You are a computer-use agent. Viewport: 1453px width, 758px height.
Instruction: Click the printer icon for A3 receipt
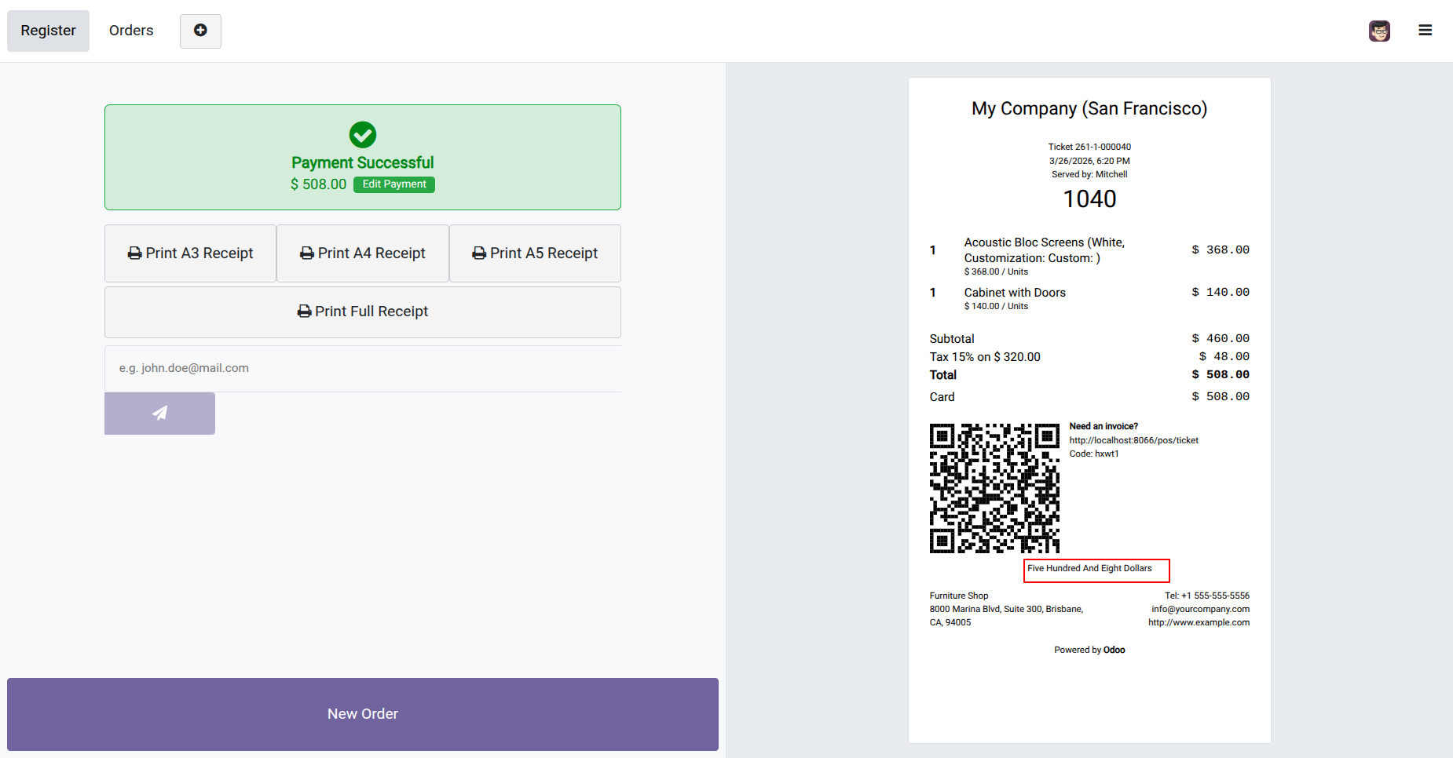click(135, 253)
